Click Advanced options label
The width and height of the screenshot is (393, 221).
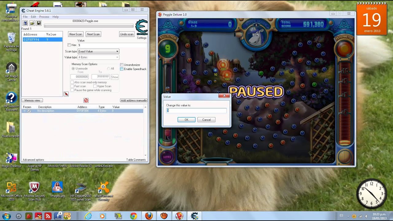click(x=33, y=160)
